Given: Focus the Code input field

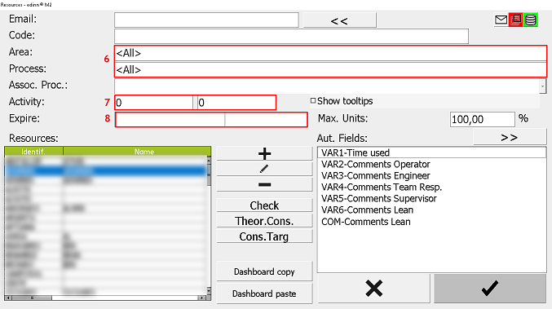Looking at the screenshot, I should [291, 36].
